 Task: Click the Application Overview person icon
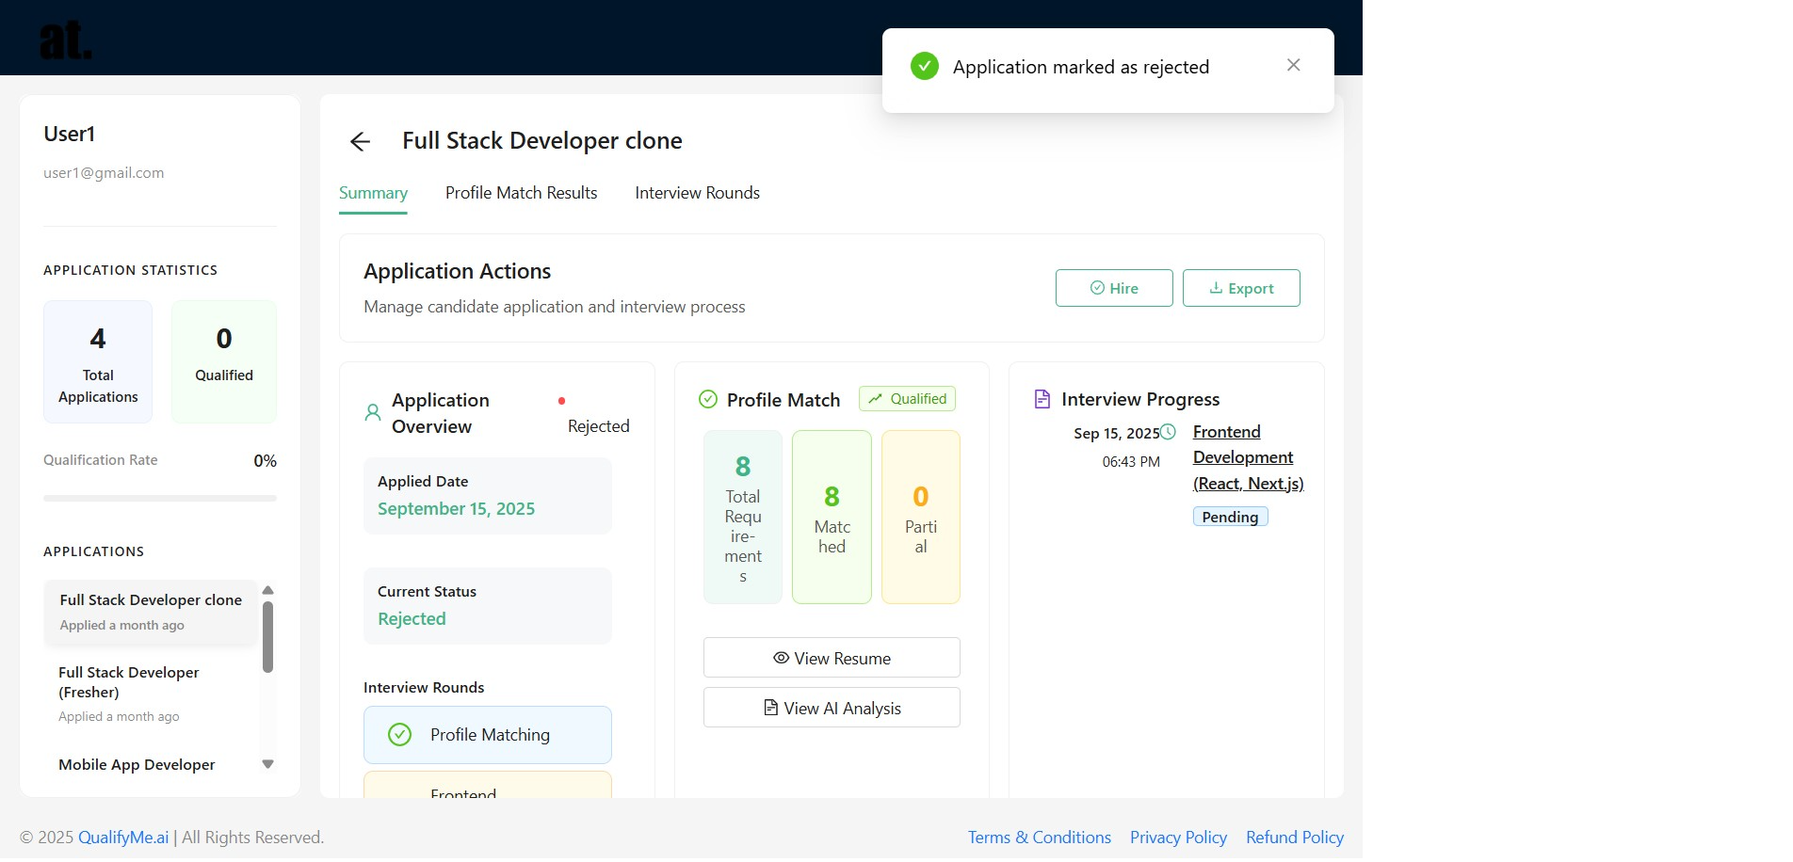point(373,413)
